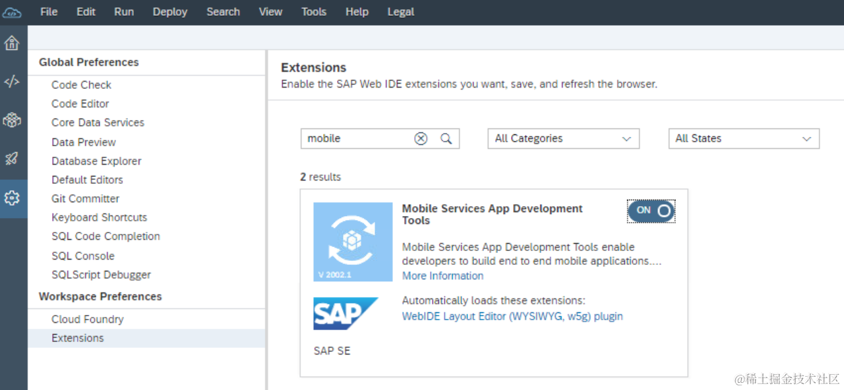Open the All Categories dropdown
Viewport: 844px width, 390px height.
point(563,138)
